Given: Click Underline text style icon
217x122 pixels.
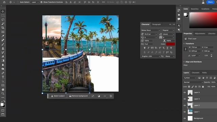Looking at the screenshot, I should 167,48.
